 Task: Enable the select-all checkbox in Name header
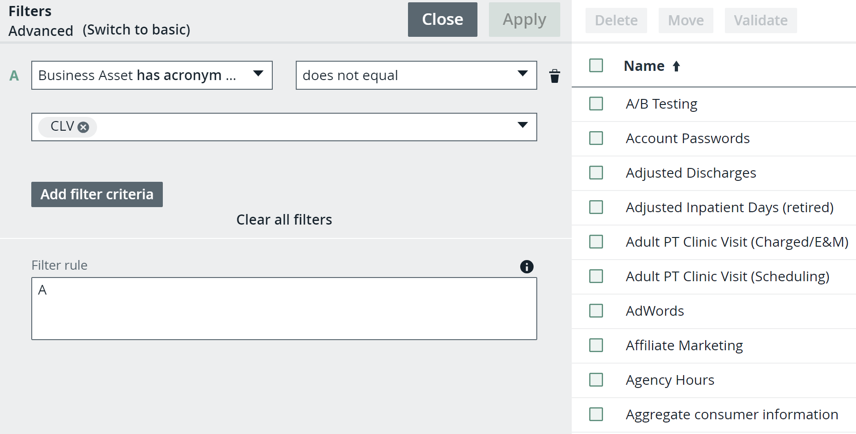(x=596, y=65)
